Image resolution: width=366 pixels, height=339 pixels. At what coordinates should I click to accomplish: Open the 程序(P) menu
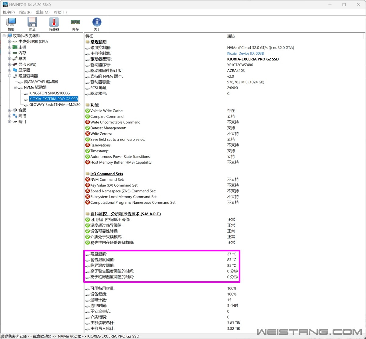tap(9, 12)
